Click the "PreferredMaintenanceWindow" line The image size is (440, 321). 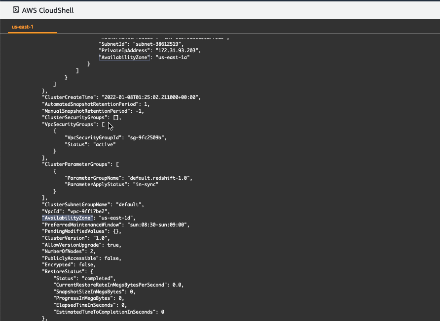116,225
